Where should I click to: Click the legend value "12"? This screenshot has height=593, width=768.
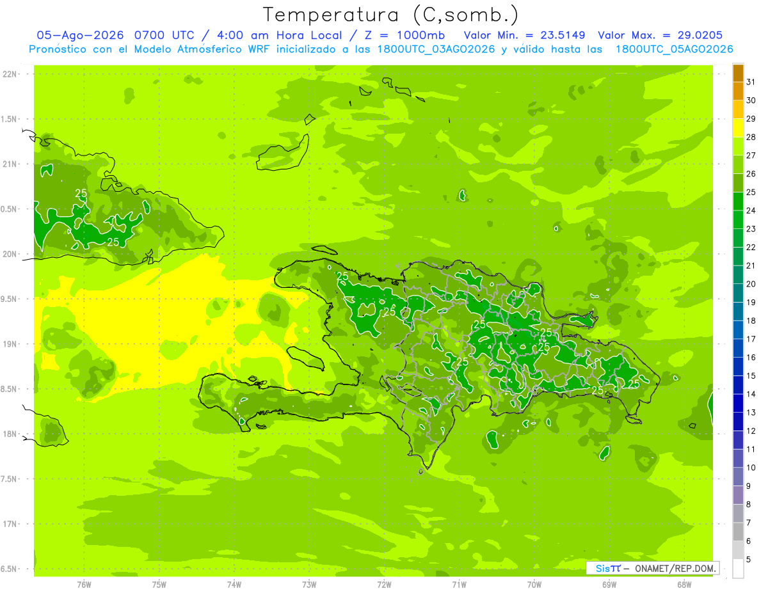pyautogui.click(x=751, y=431)
